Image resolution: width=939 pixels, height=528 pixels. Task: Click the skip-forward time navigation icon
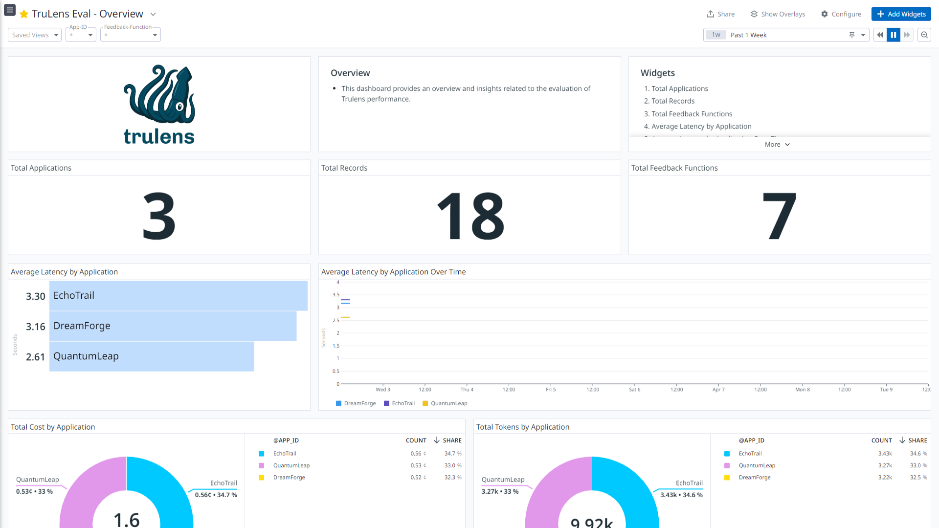point(907,35)
